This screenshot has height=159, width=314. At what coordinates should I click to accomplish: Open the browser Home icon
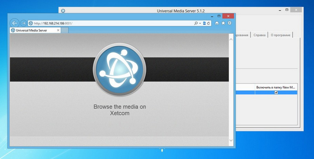(217, 23)
